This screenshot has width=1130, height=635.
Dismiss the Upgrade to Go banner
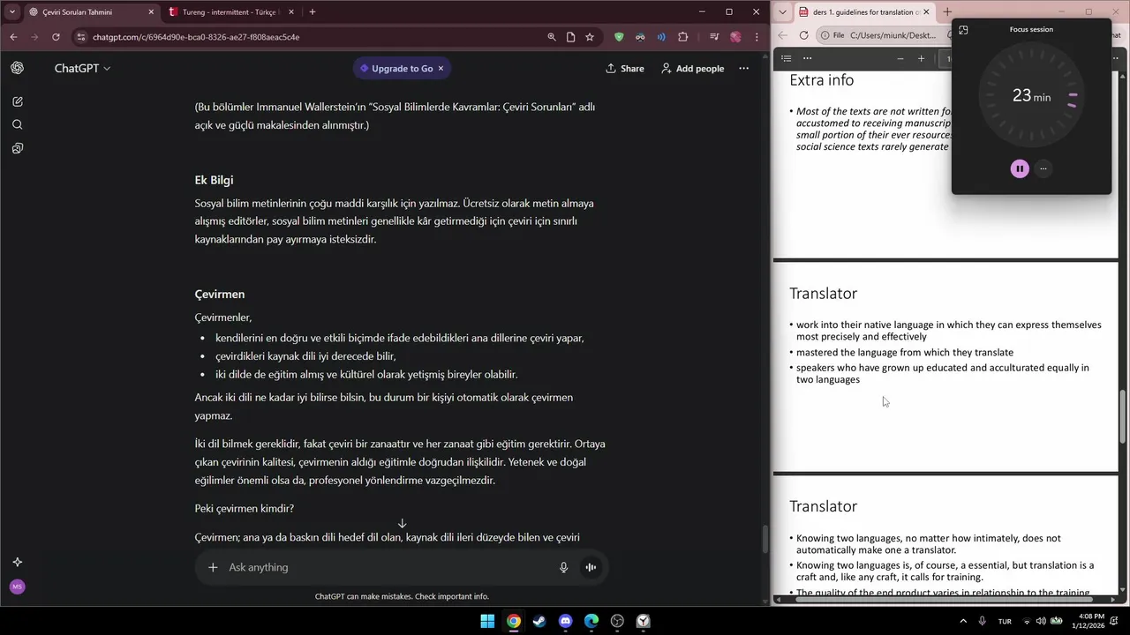441,68
